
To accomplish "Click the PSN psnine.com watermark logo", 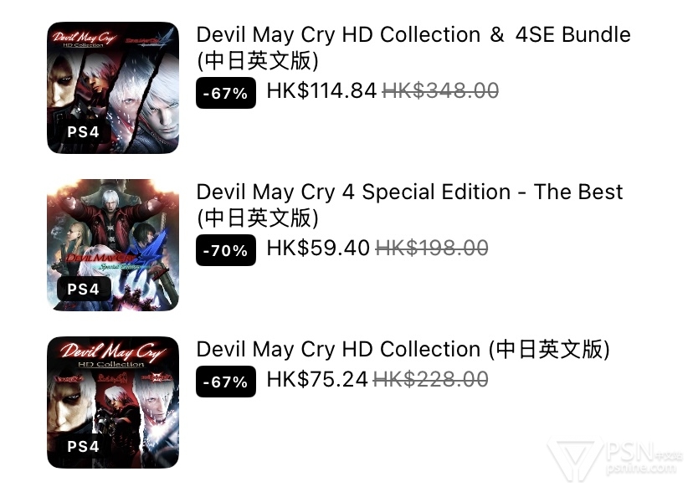I will pyautogui.click(x=615, y=459).
